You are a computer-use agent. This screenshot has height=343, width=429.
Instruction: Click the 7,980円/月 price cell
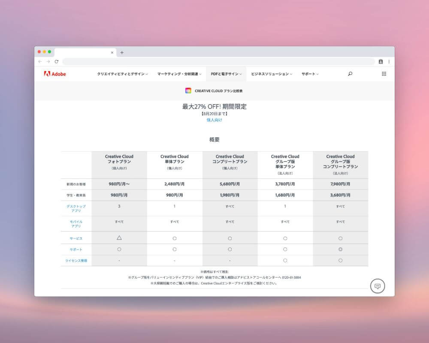pyautogui.click(x=340, y=184)
